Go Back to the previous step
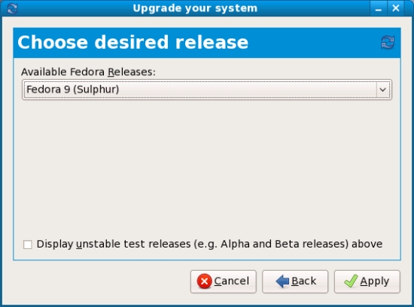This screenshot has width=414, height=307. (295, 281)
